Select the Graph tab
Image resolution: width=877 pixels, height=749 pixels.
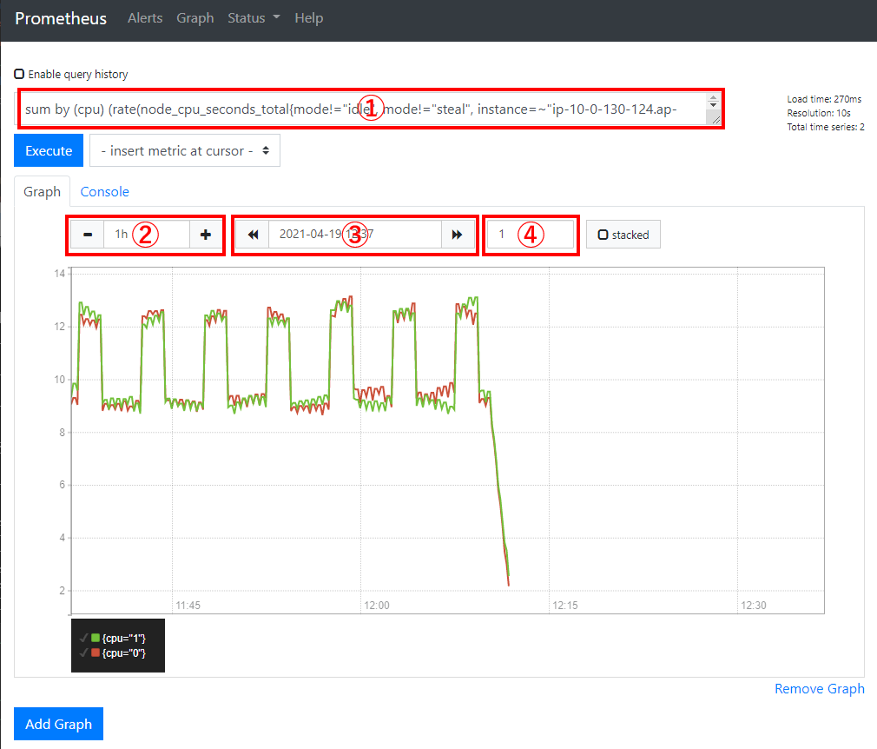[x=42, y=191]
